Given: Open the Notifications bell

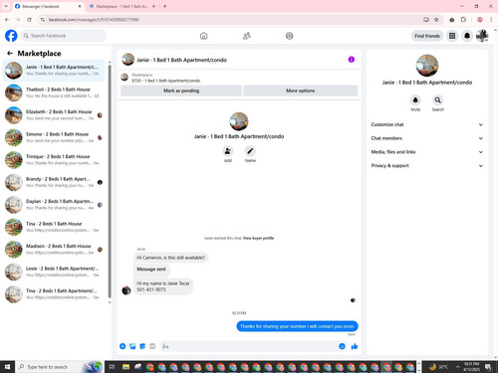Looking at the screenshot, I should (x=467, y=36).
